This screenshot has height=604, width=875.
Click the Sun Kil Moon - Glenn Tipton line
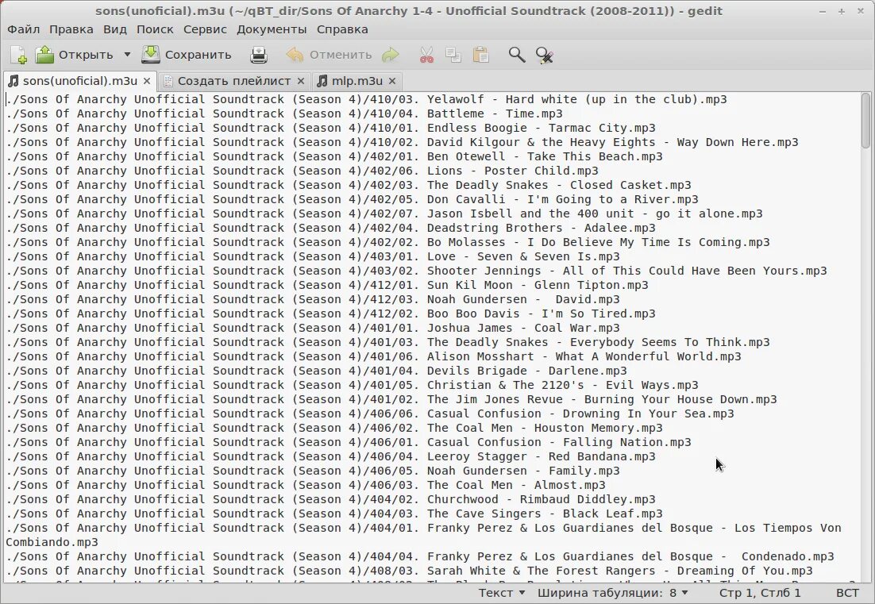pyautogui.click(x=327, y=285)
